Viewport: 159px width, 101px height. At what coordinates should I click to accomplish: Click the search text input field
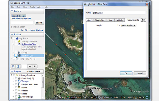(22, 23)
